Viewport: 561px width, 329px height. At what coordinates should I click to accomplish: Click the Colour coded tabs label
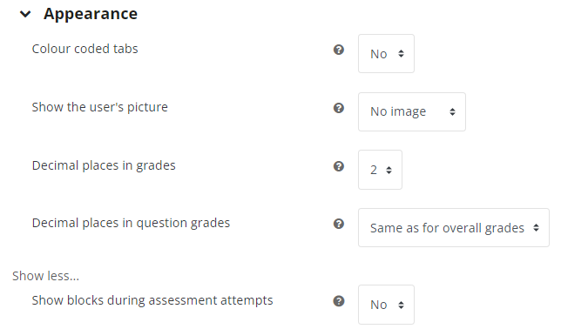tap(84, 49)
